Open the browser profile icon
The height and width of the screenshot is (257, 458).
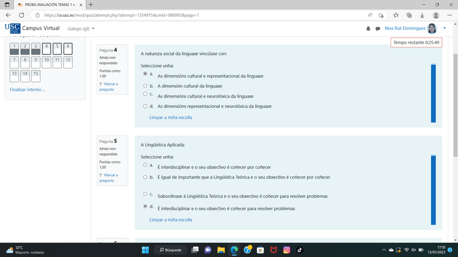point(436,15)
